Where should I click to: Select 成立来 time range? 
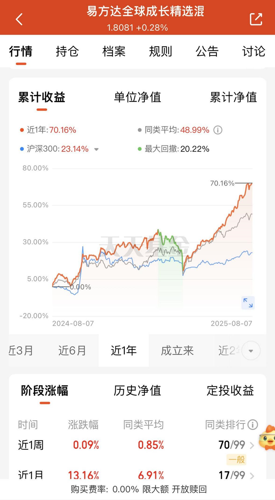click(177, 350)
